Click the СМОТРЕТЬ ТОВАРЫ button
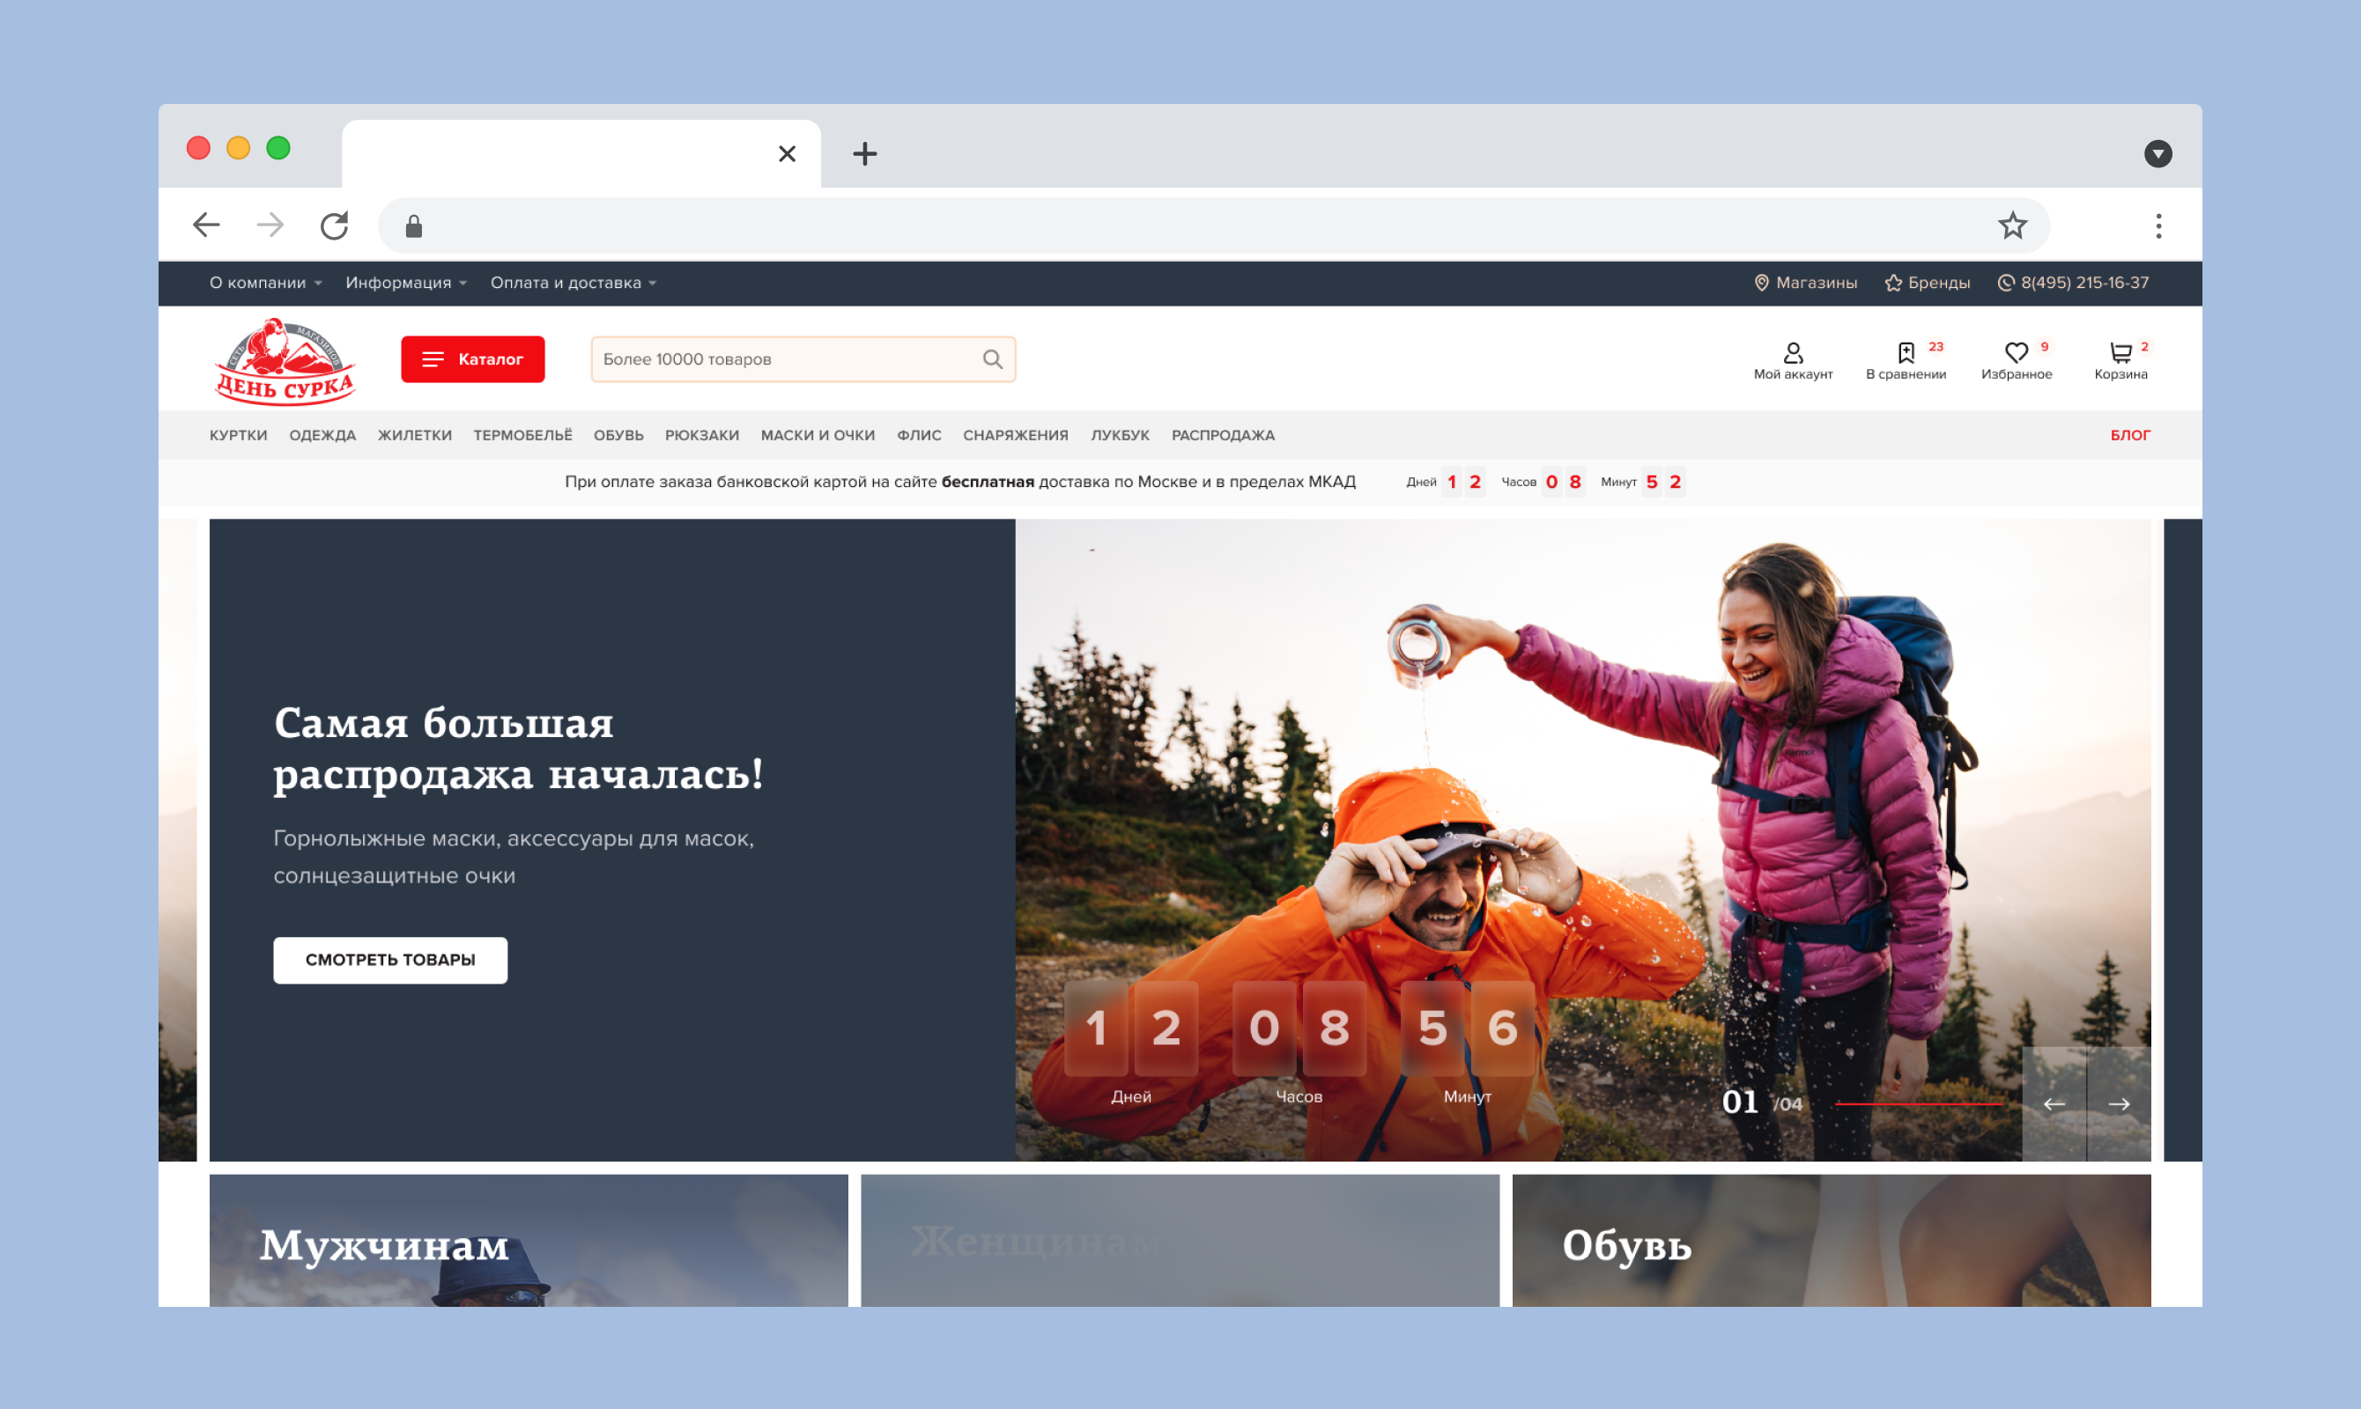Image resolution: width=2361 pixels, height=1409 pixels. click(x=390, y=960)
